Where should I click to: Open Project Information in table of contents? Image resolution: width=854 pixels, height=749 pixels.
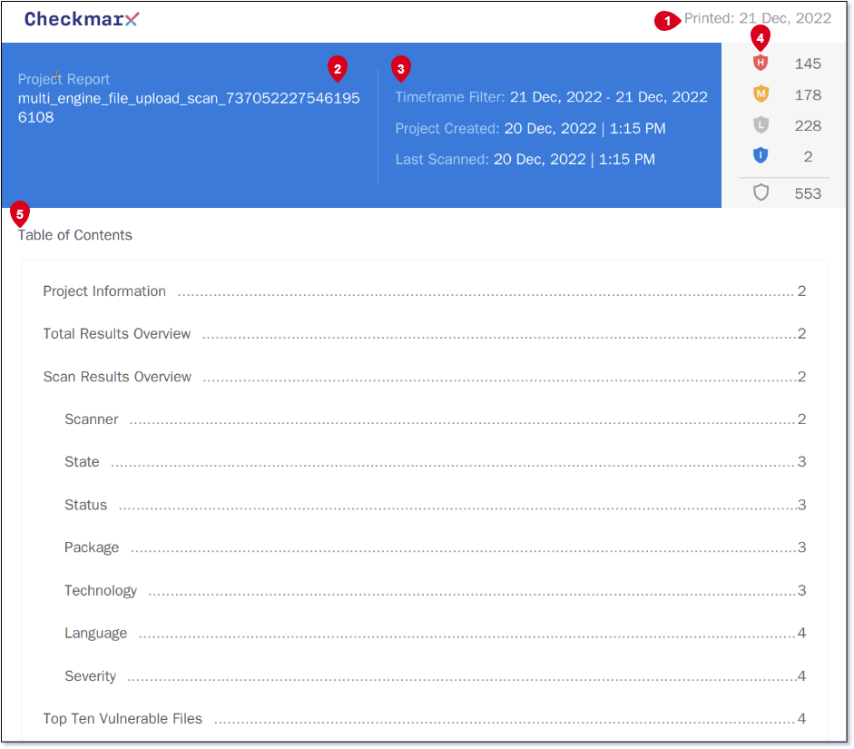click(424, 291)
